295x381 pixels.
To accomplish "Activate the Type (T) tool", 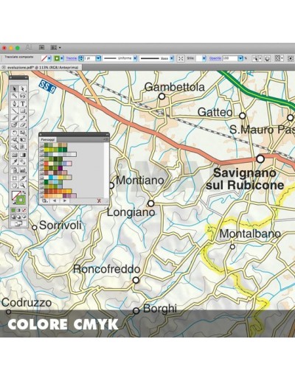I will [23, 104].
